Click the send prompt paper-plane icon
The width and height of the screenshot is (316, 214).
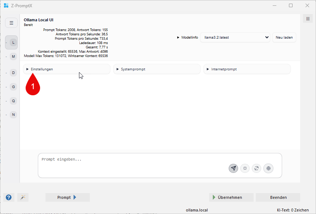233,168
